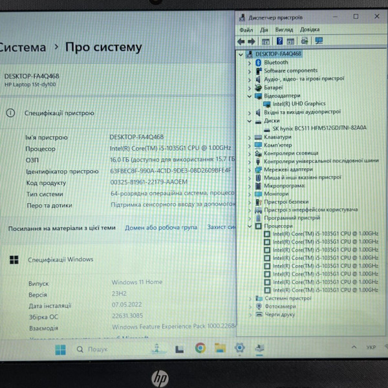This screenshot has height=388, width=388.
Task: Expand the Software components category
Action: 250,72
